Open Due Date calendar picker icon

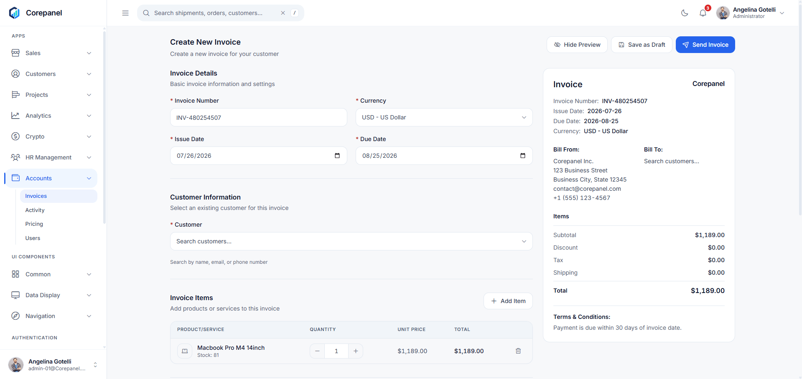coord(523,156)
